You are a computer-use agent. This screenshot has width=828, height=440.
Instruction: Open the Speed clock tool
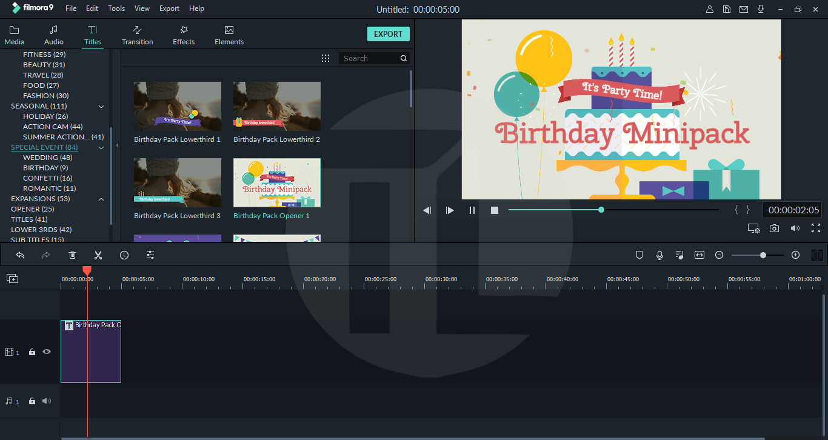click(x=124, y=255)
